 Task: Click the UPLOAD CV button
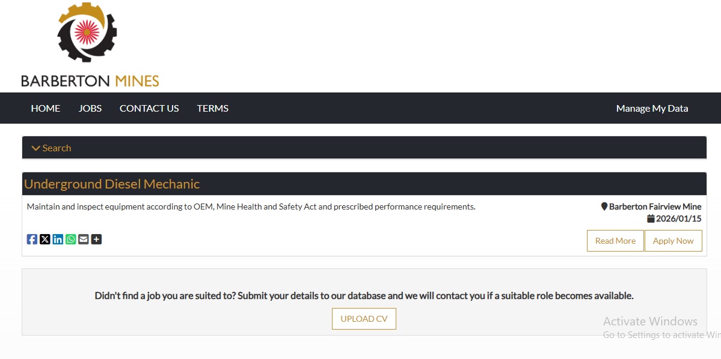pyautogui.click(x=364, y=319)
